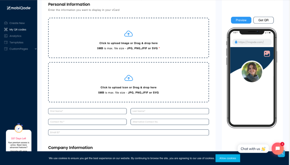Click the profile photo in phone preview
The image size is (290, 165).
[252, 72]
